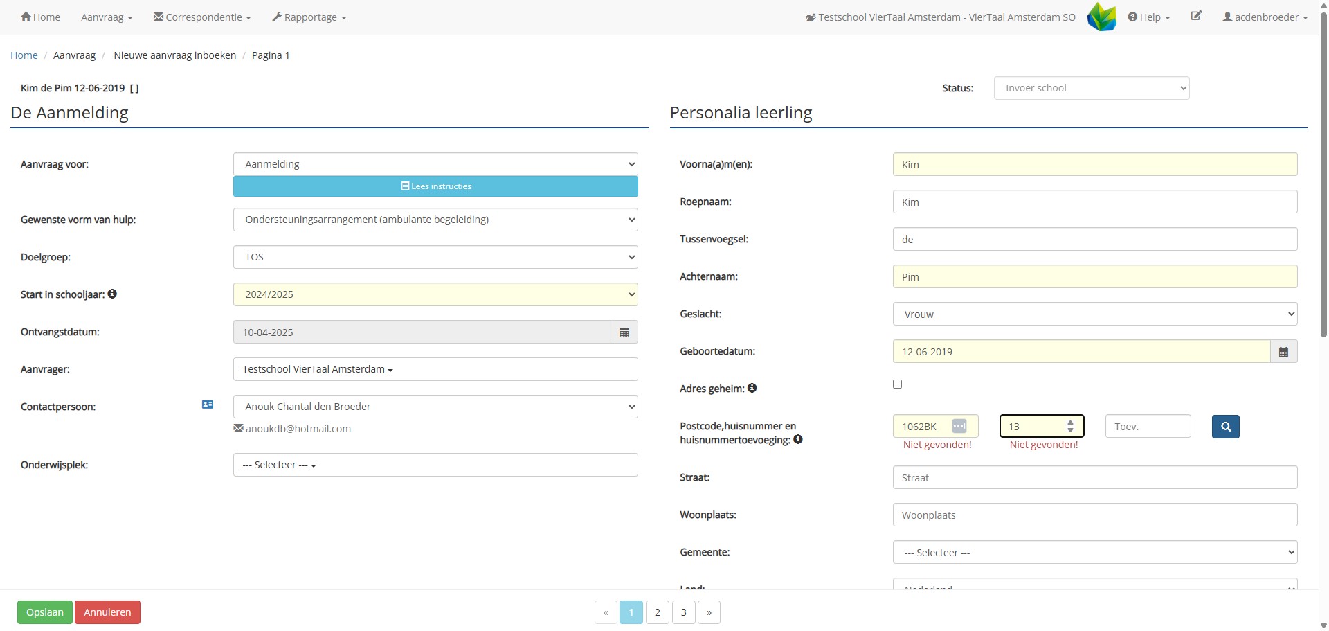1329x631 pixels.
Task: Toggle the Adres geheim checkbox
Action: 898,384
